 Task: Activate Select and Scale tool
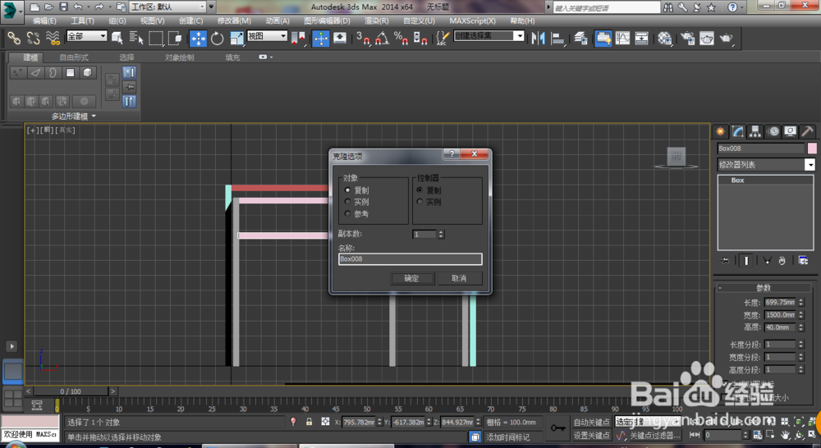click(x=236, y=39)
